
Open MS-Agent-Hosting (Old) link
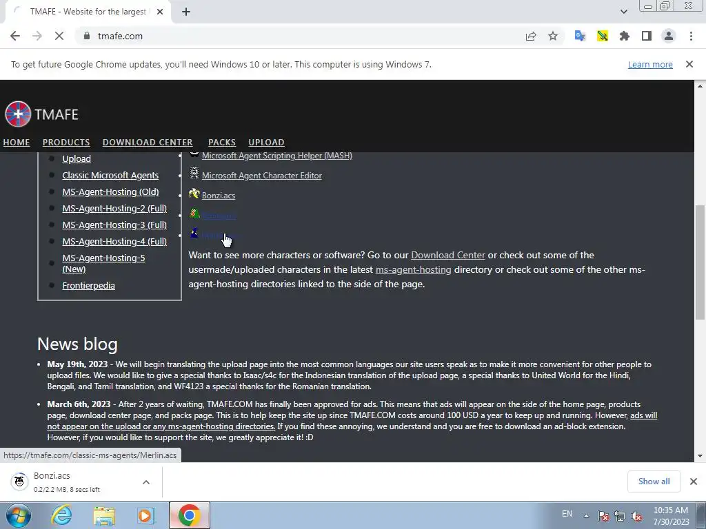(110, 192)
